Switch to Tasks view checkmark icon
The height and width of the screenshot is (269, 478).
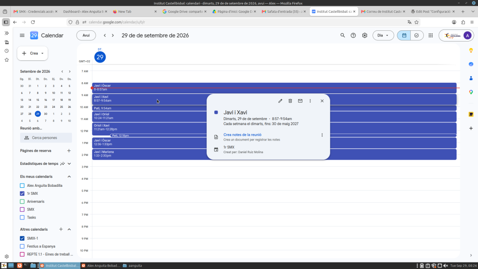coord(417,35)
